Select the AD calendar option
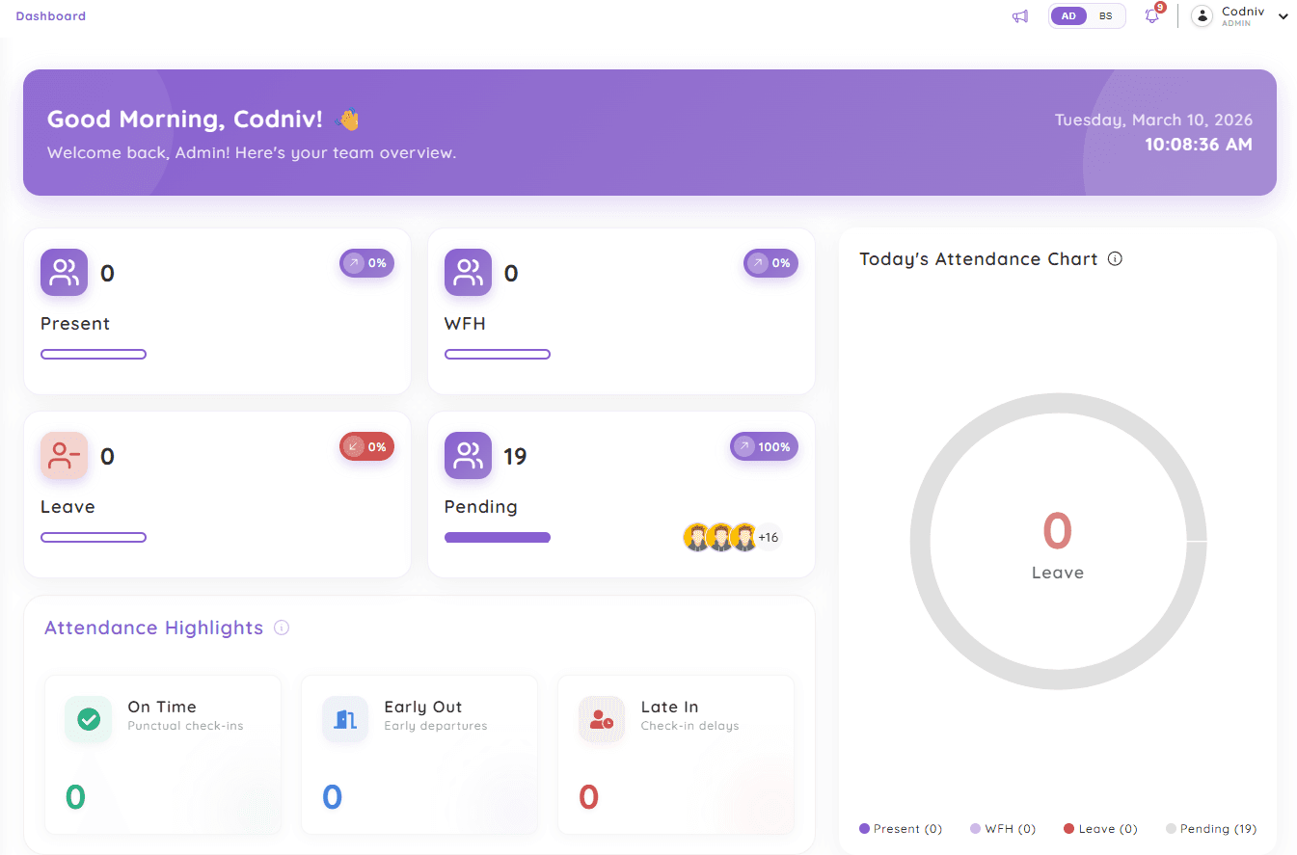Screen dimensions: 1297x855 coord(1068,16)
